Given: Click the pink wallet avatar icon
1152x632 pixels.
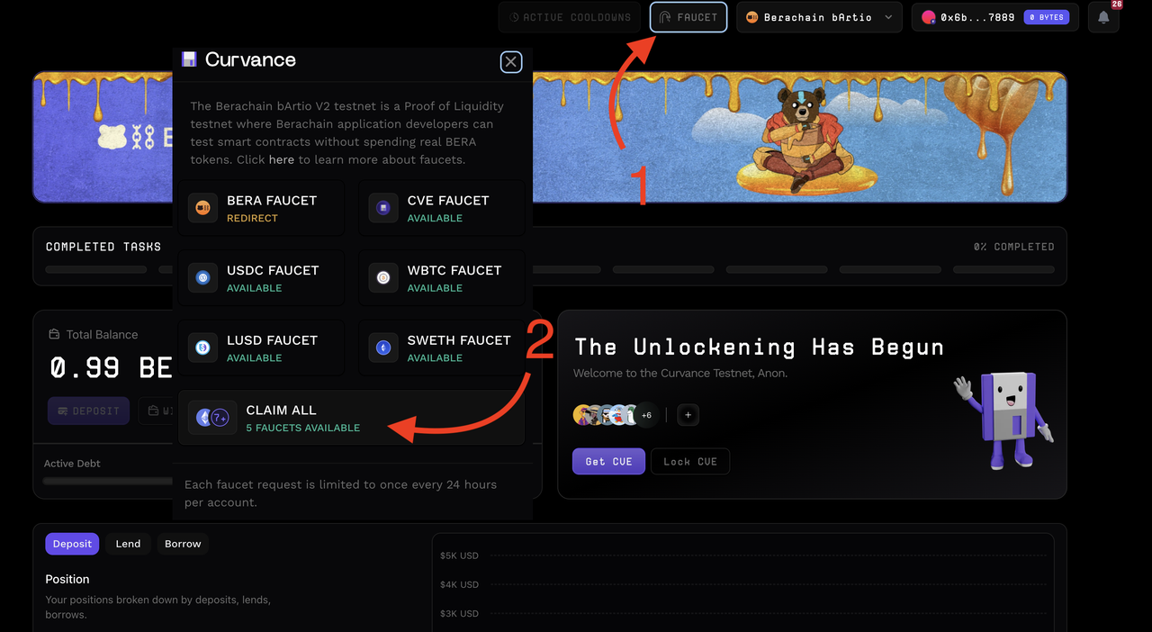Looking at the screenshot, I should [929, 17].
